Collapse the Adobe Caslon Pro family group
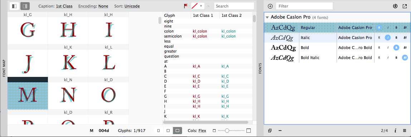Screen dimensions: 411x137 tap(267, 18)
